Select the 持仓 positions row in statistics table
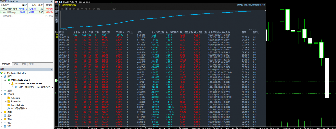 162,35
